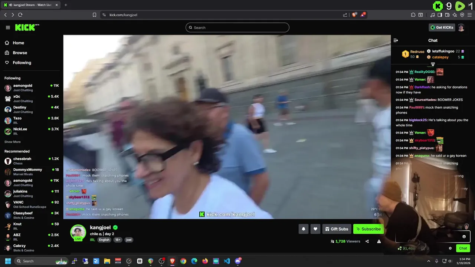This screenshot has height=267, width=475.
Task: Open NickLee channel in sidebar
Action: 32,131
